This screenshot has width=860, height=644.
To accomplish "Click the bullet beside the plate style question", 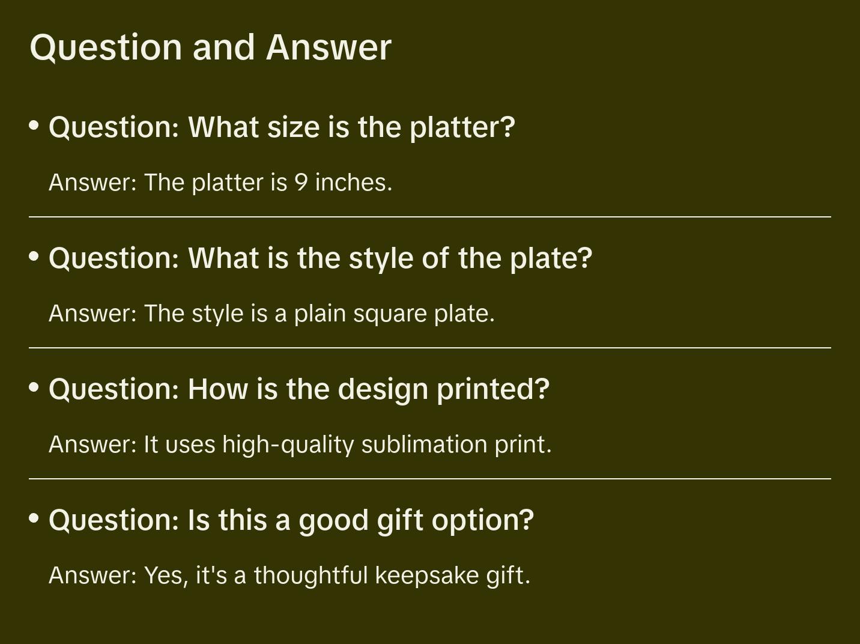I will pyautogui.click(x=34, y=257).
